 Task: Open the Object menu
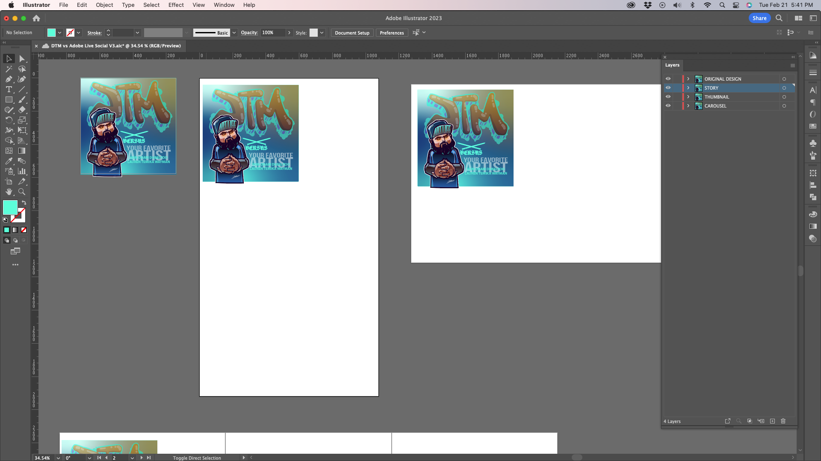[104, 5]
